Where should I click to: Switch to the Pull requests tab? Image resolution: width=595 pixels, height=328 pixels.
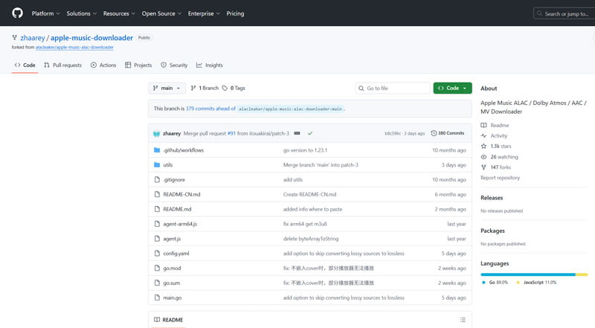point(62,65)
